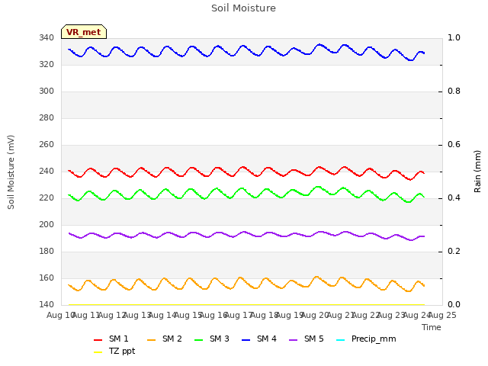Click the Soil Moisture chart title
The image size is (488, 366).
tap(243, 8)
